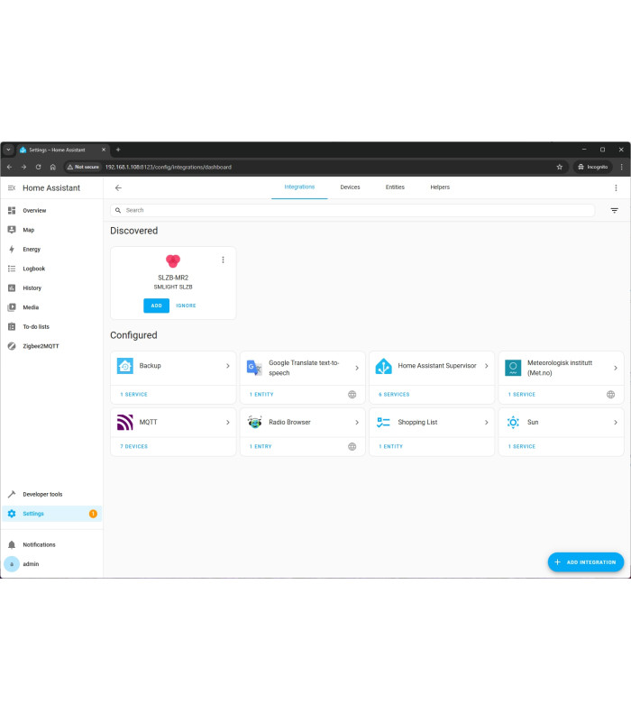This screenshot has height=721, width=631.
Task: Switch to the Helpers tab
Action: pyautogui.click(x=440, y=187)
